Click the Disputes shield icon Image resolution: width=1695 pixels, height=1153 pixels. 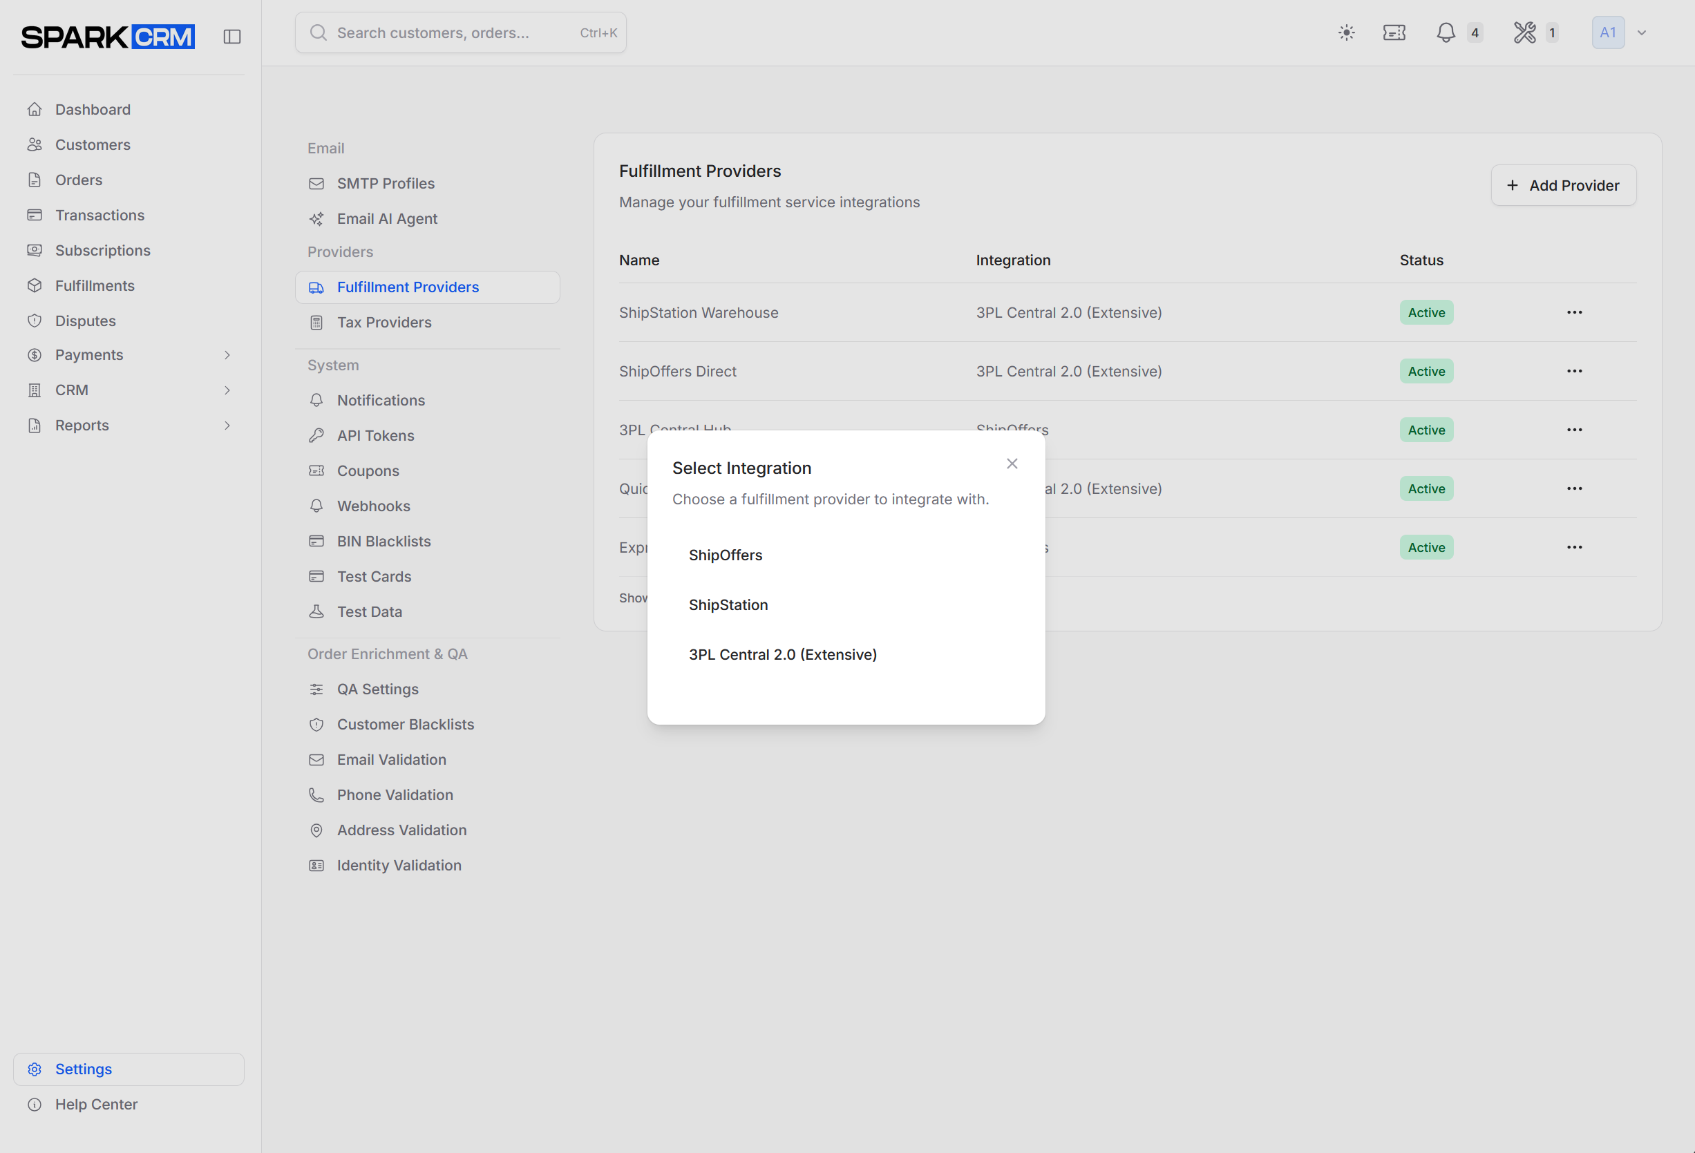[x=35, y=321]
